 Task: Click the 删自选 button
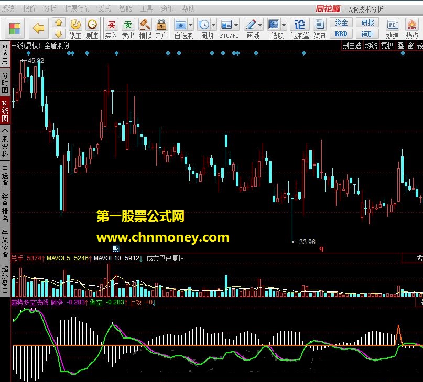352,46
